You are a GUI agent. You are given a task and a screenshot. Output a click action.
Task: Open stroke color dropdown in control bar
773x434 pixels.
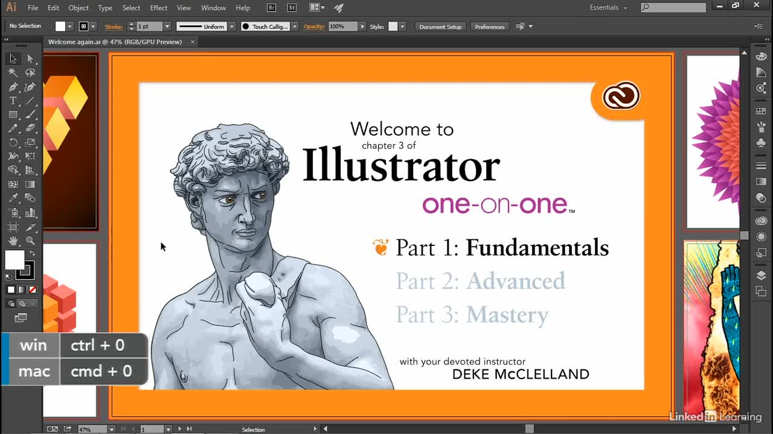[x=94, y=27]
